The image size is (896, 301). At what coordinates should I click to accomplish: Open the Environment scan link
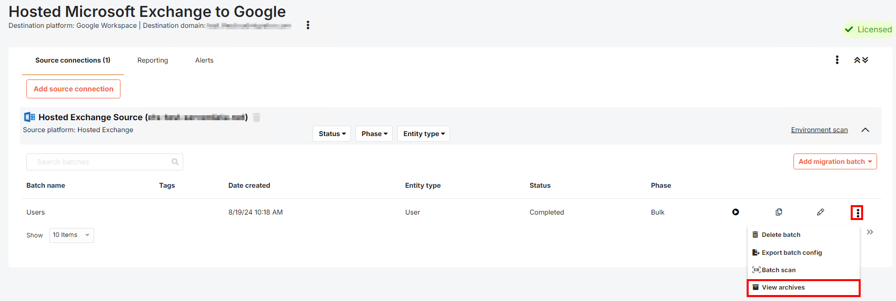click(819, 130)
